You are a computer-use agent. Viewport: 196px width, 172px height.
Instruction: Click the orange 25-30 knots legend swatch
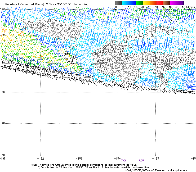(x=153, y=3)
